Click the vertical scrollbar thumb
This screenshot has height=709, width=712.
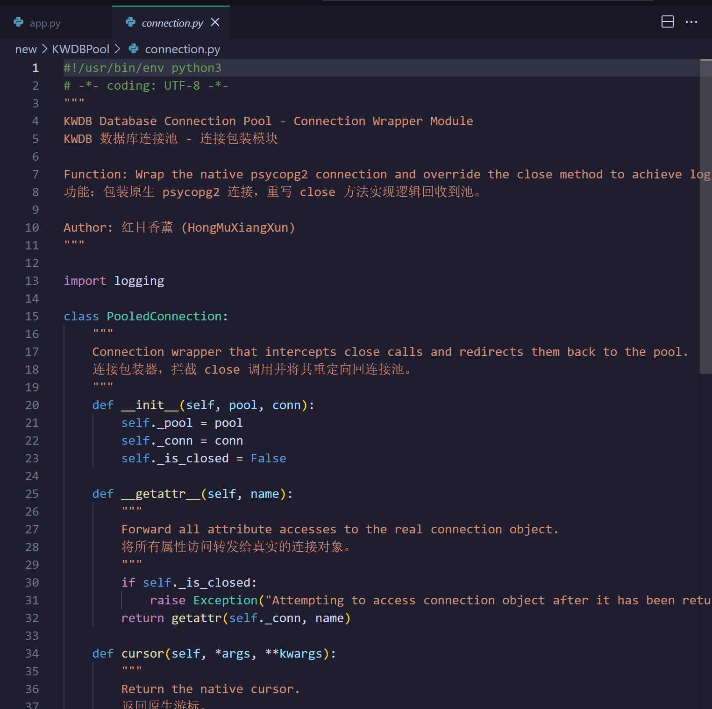tap(705, 216)
